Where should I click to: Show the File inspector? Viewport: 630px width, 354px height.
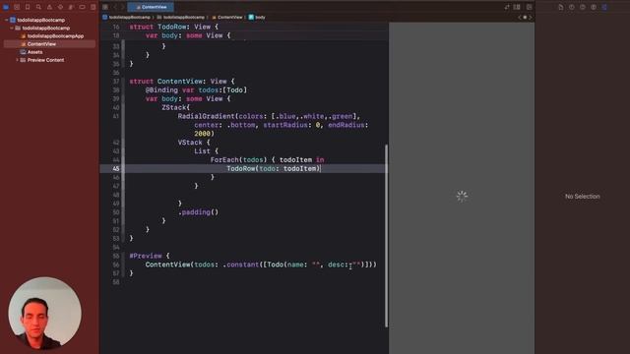click(x=561, y=7)
